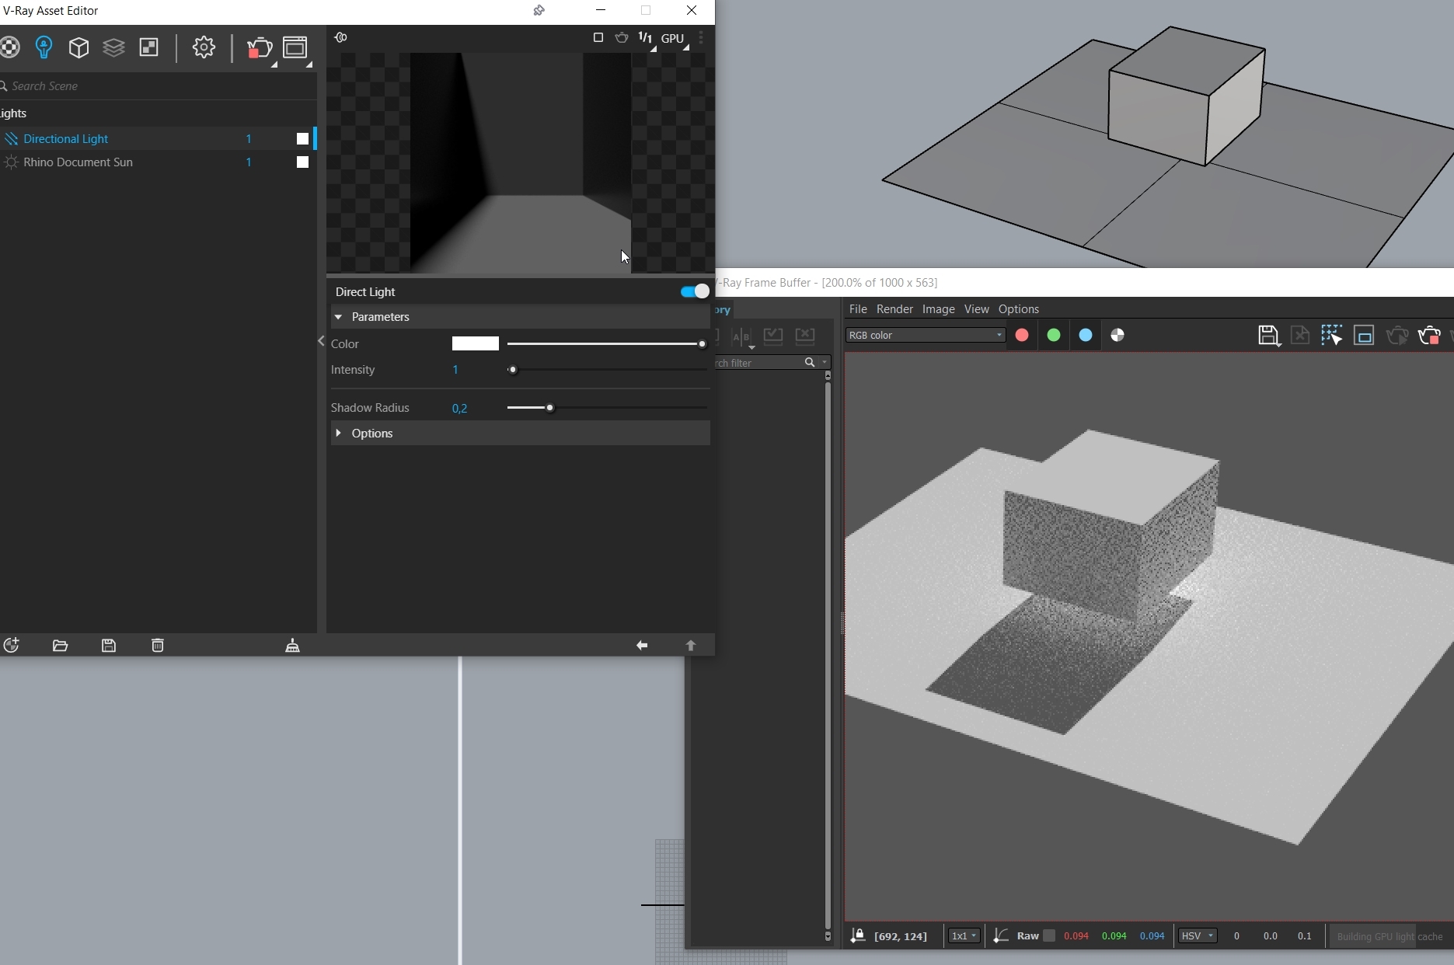Open the Frame Buffer window icon in Asset Editor

(295, 47)
